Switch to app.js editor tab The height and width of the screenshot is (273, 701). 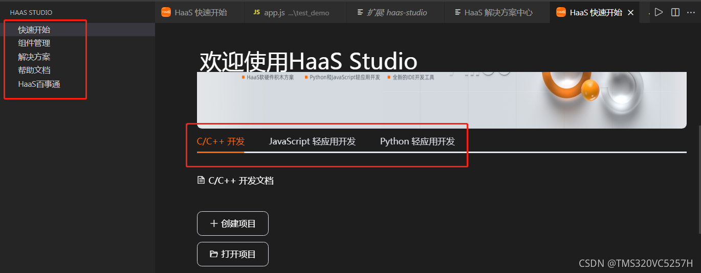(x=296, y=12)
